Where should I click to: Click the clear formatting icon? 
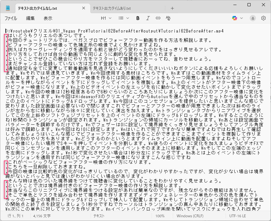pyautogui.click(x=168, y=18)
